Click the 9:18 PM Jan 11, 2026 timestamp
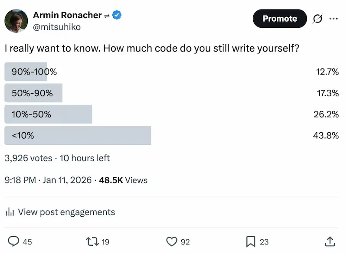The width and height of the screenshot is (347, 254). (x=48, y=180)
